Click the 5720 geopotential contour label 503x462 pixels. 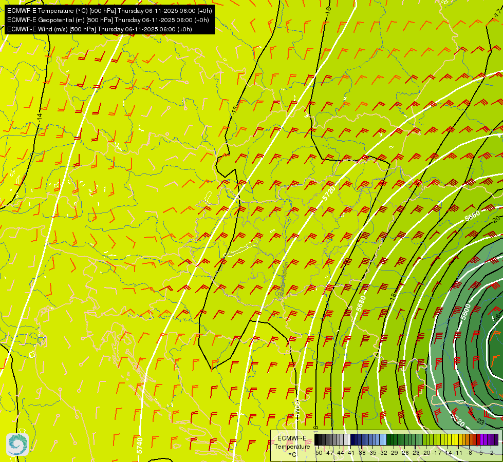pos(329,194)
